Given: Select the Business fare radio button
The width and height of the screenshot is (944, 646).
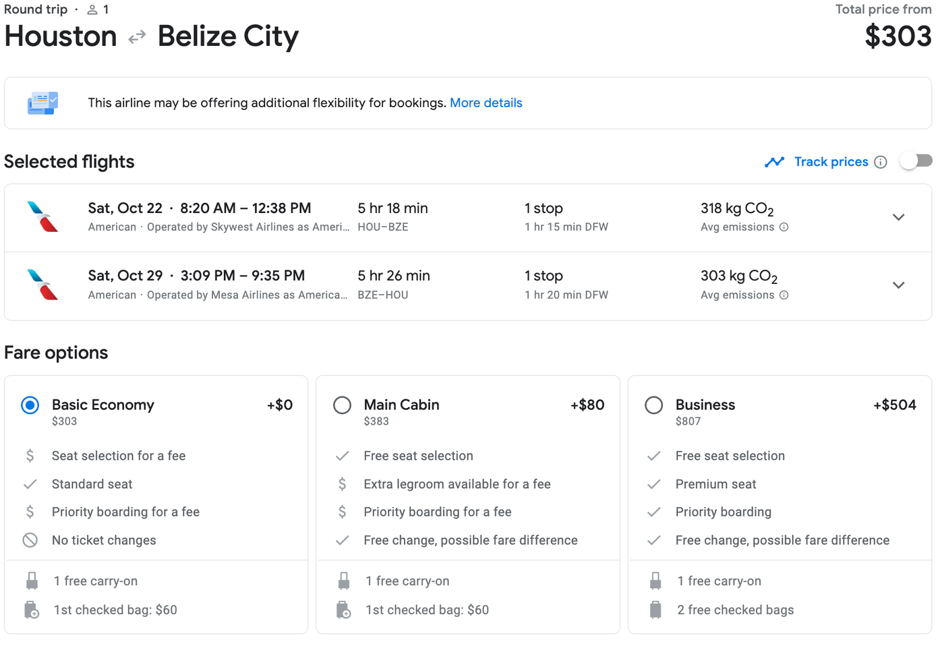Looking at the screenshot, I should tap(654, 405).
